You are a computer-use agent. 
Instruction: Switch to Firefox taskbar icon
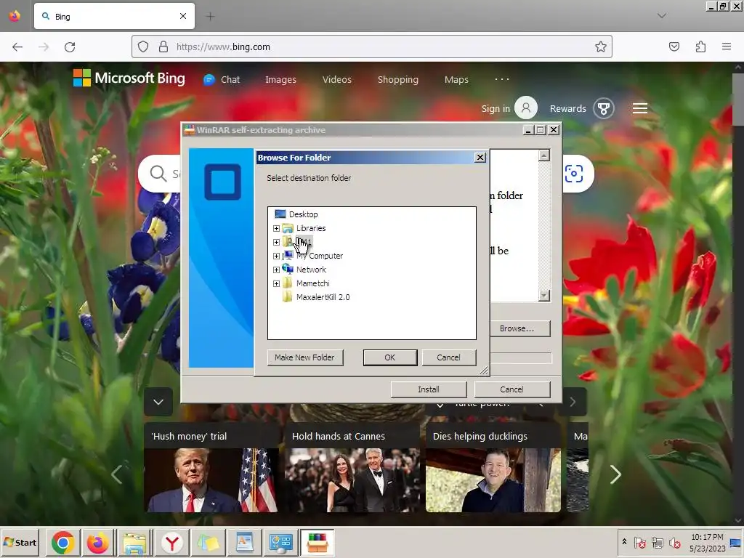(98, 543)
